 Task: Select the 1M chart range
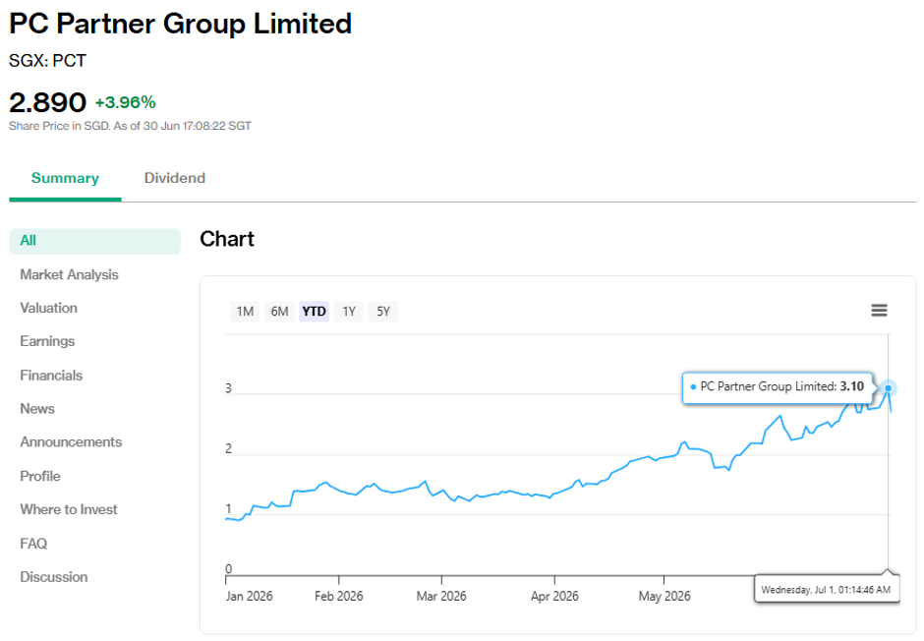tap(245, 311)
